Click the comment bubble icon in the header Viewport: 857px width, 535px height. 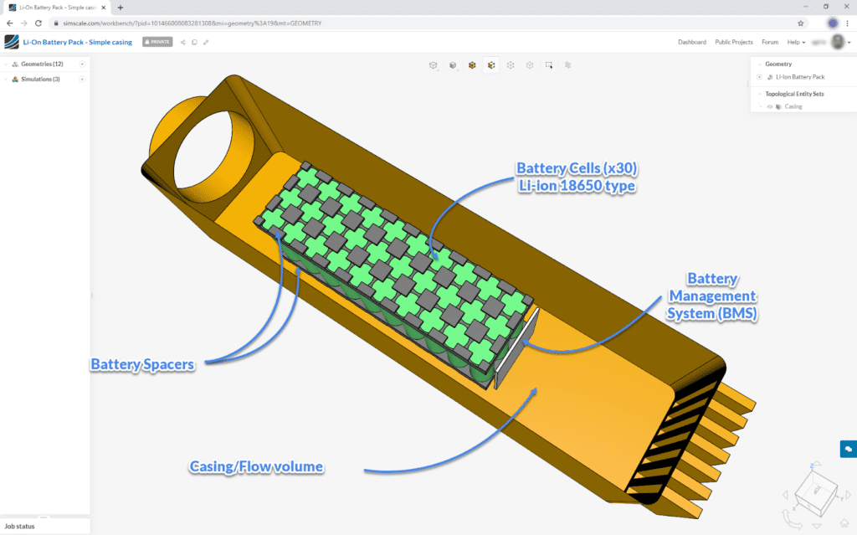(194, 42)
